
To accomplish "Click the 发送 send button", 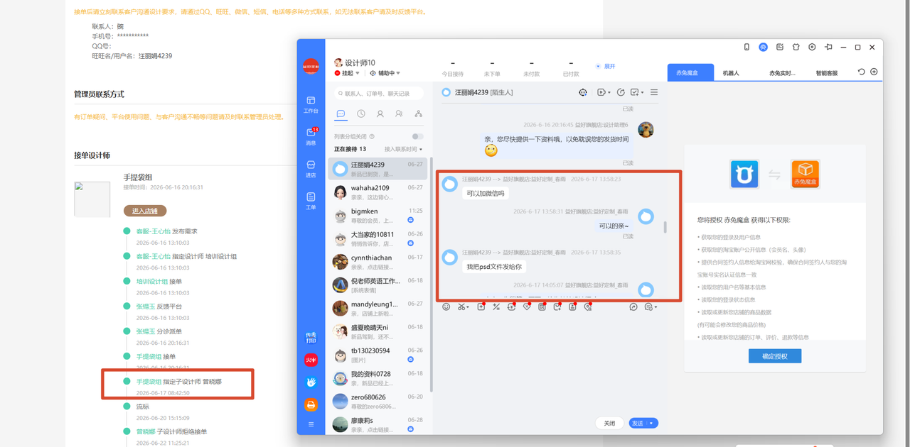I will click(637, 423).
